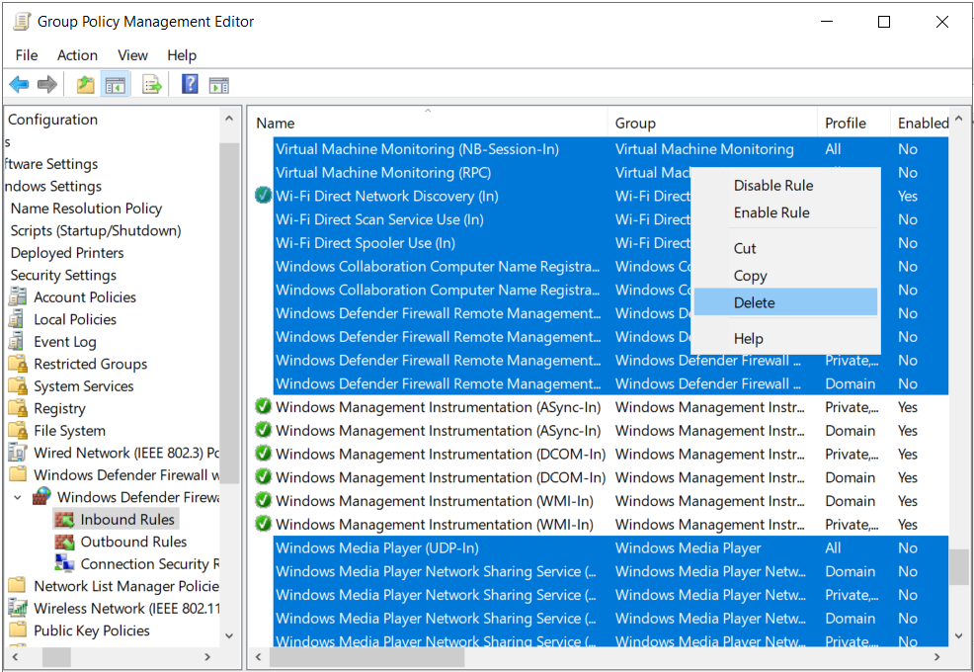Click the Windows Defender Firewall brick wall icon

[41, 497]
